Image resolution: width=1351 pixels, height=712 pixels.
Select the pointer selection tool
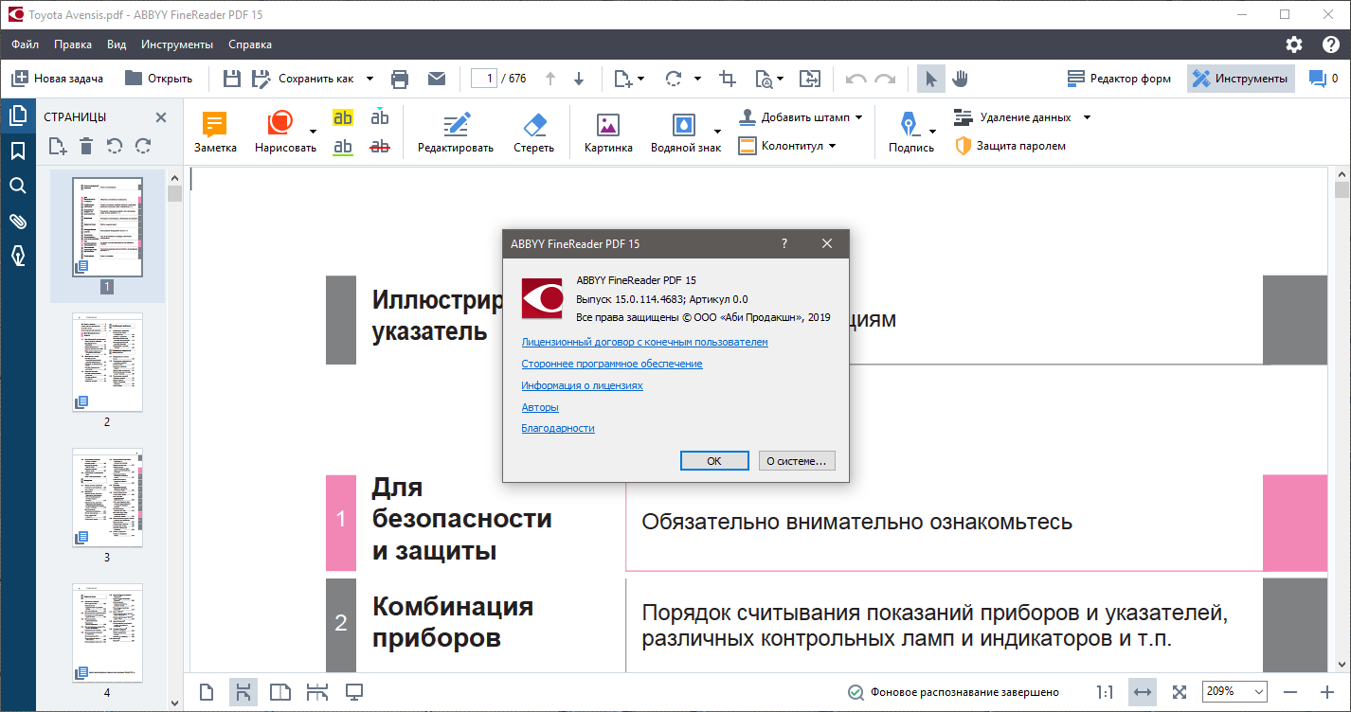click(930, 79)
